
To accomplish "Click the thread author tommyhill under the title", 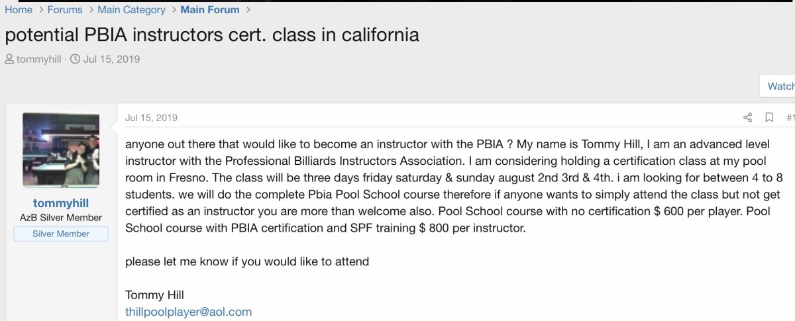I will click(x=38, y=60).
